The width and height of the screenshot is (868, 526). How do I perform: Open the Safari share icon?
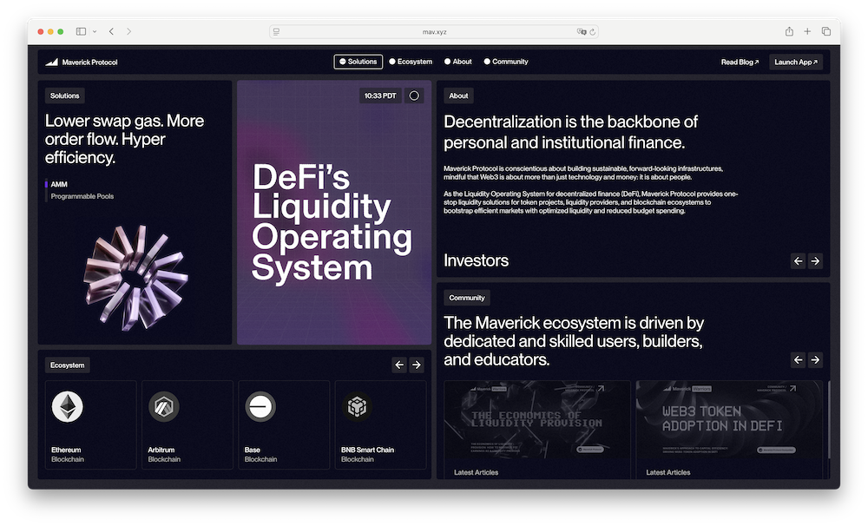(x=789, y=31)
